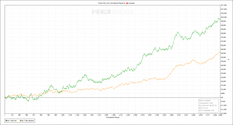Click the ROI % Adjusted: 4.80 stat line

tap(207, 110)
